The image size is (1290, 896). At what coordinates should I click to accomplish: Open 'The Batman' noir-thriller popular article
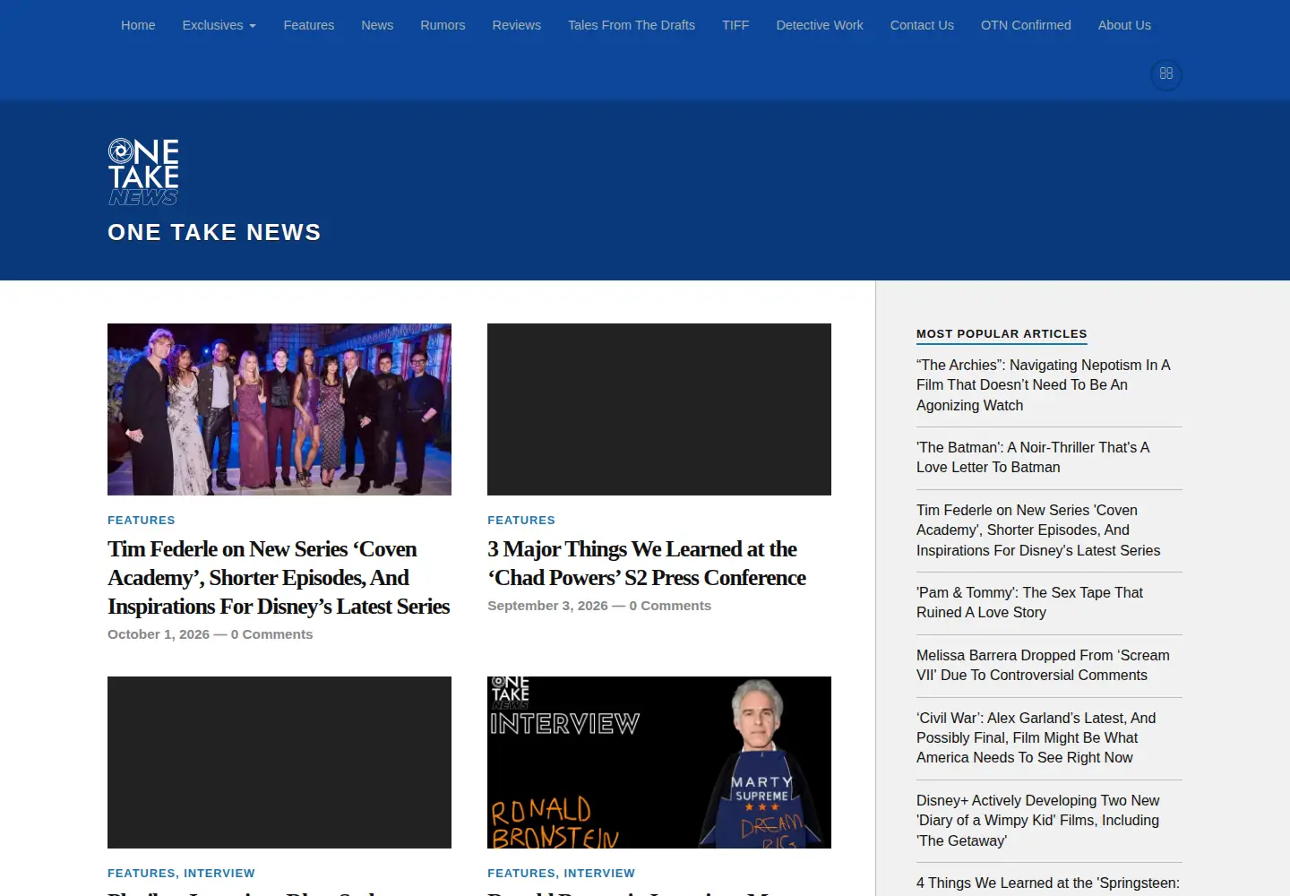pyautogui.click(x=1033, y=458)
